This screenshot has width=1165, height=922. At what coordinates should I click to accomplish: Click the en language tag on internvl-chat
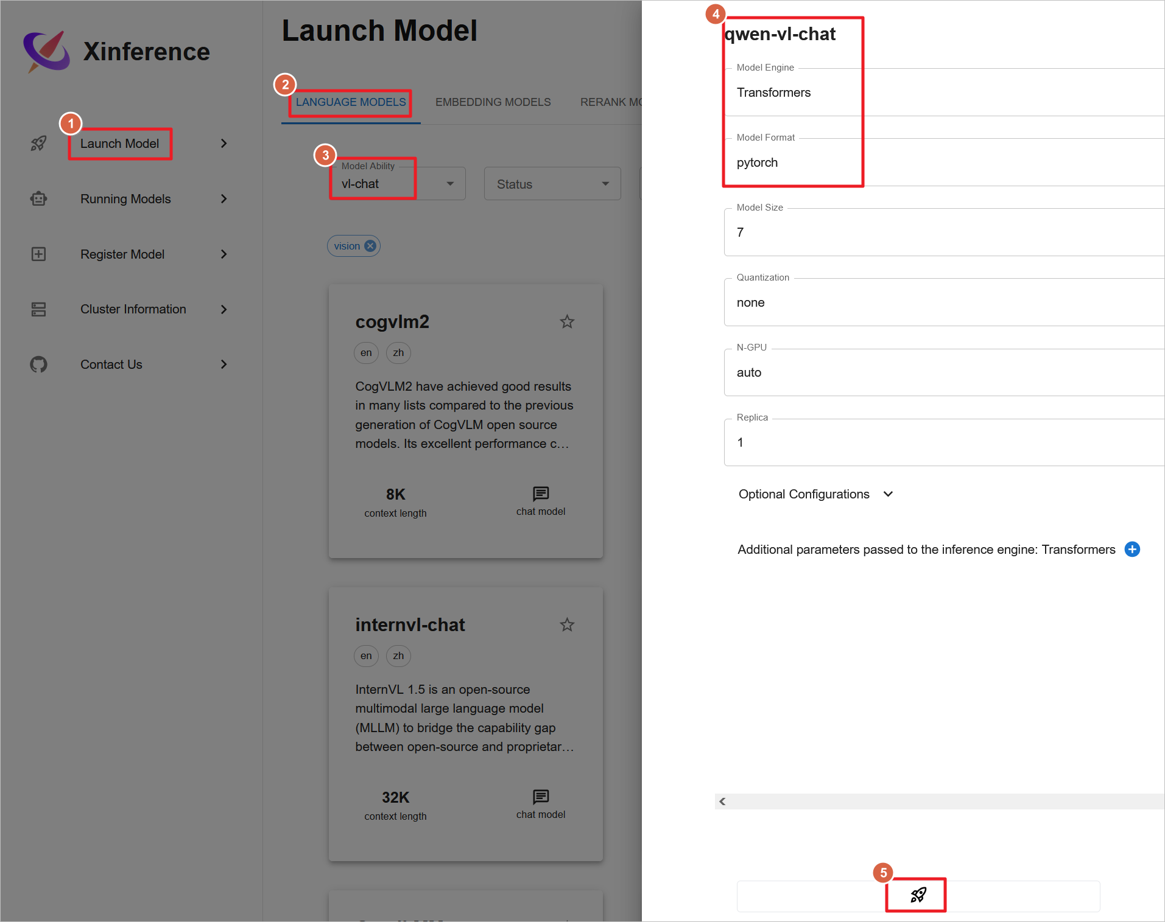(x=366, y=656)
